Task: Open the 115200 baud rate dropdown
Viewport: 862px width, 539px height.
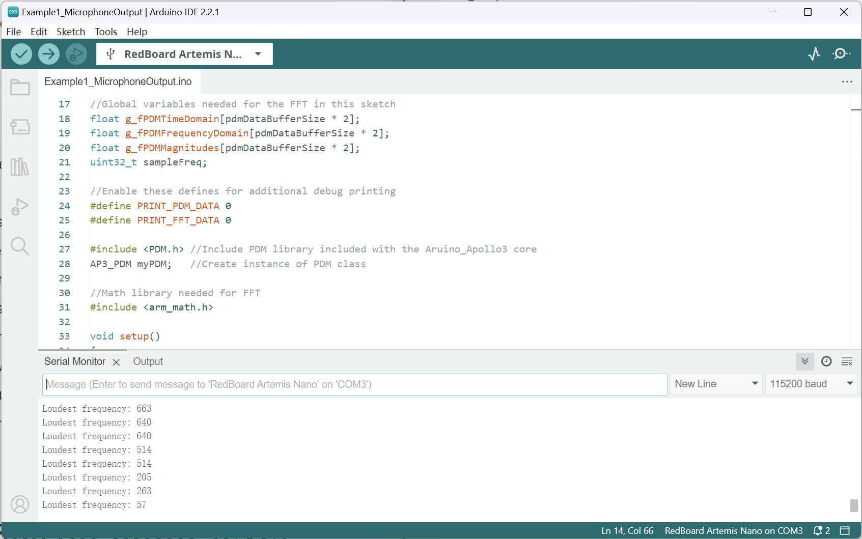Action: pyautogui.click(x=811, y=384)
